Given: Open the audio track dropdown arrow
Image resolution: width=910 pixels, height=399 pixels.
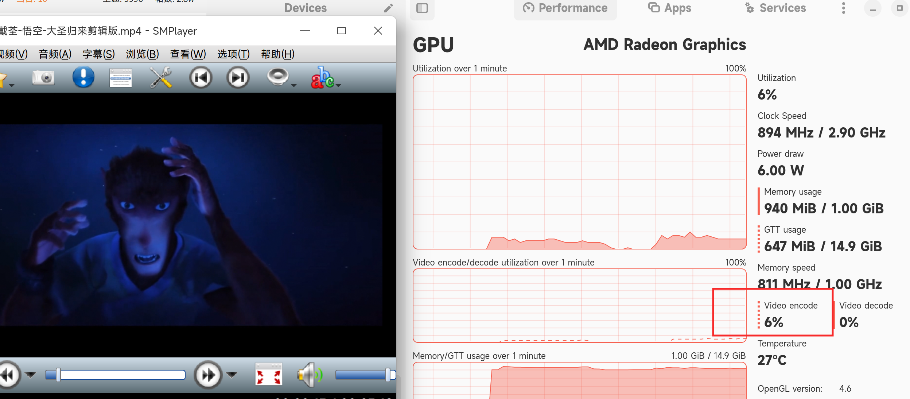Looking at the screenshot, I should click(x=294, y=86).
